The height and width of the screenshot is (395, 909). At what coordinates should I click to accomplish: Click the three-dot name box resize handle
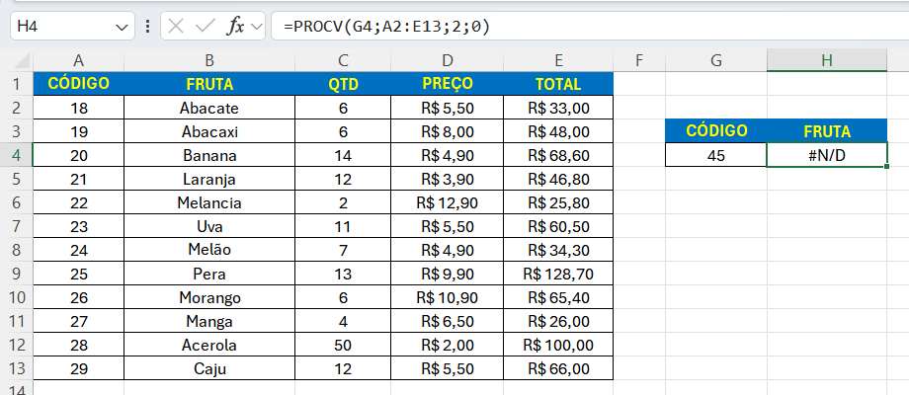point(147,27)
